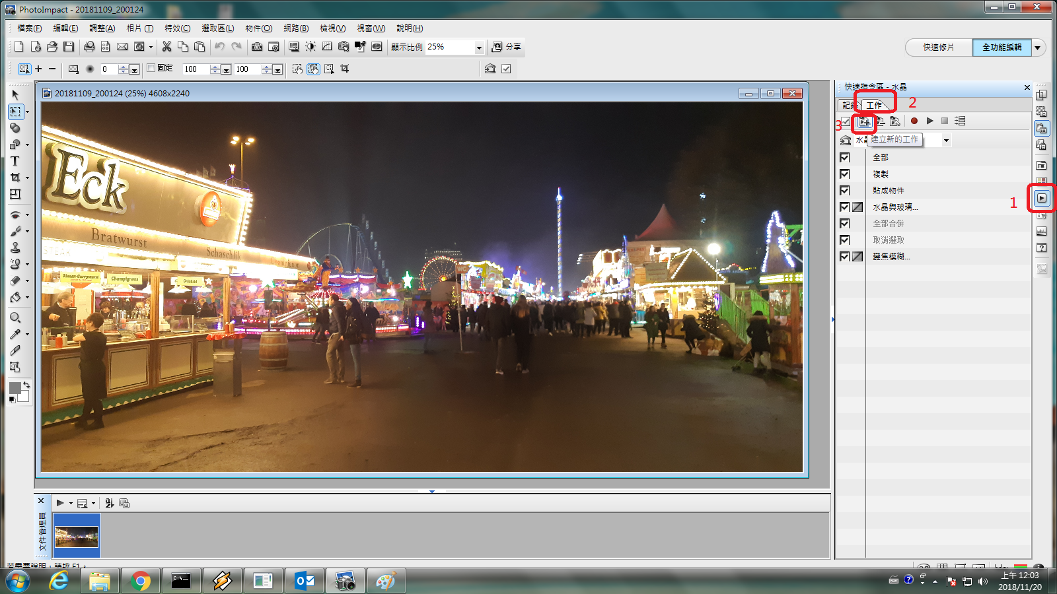Click the 快速修片 mode button
1057x594 pixels.
tap(938, 48)
